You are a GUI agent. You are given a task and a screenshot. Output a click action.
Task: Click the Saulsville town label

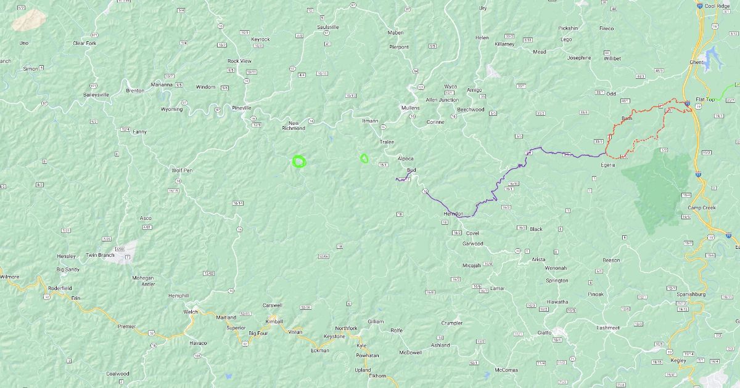coord(327,27)
